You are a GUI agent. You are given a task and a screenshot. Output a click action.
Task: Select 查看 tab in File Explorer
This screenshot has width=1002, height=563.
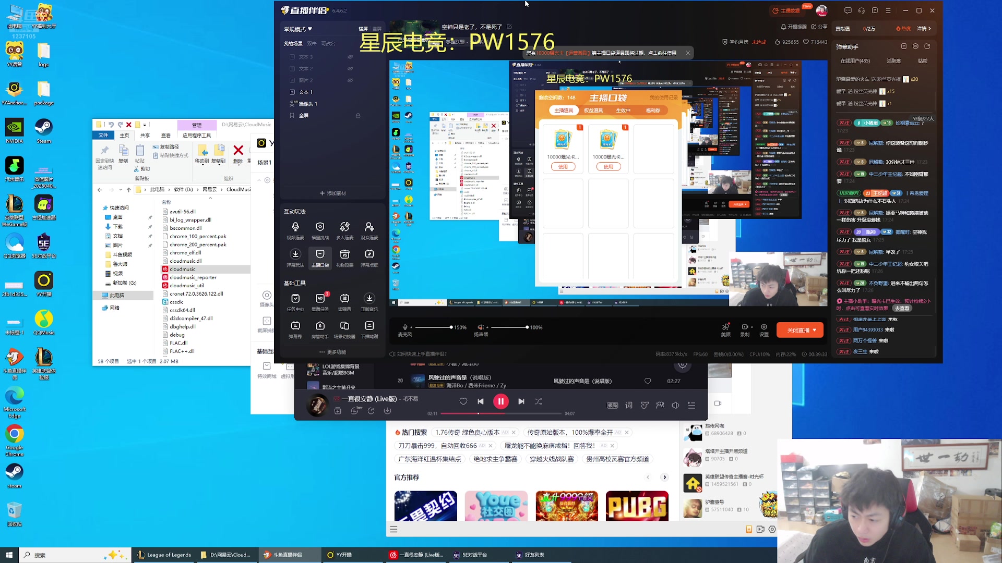[x=166, y=135]
